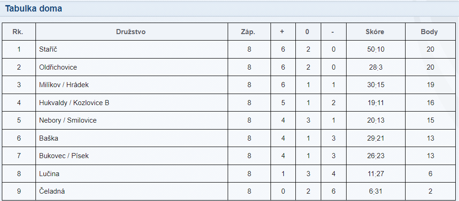The width and height of the screenshot is (459, 201).
Task: Click on the Baška team name
Action: click(x=48, y=138)
